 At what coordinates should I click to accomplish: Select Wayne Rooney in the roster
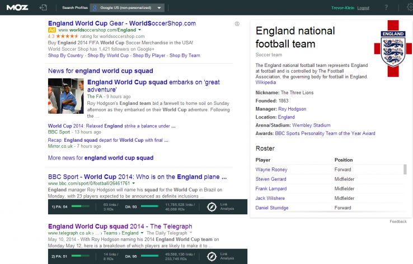point(271,169)
